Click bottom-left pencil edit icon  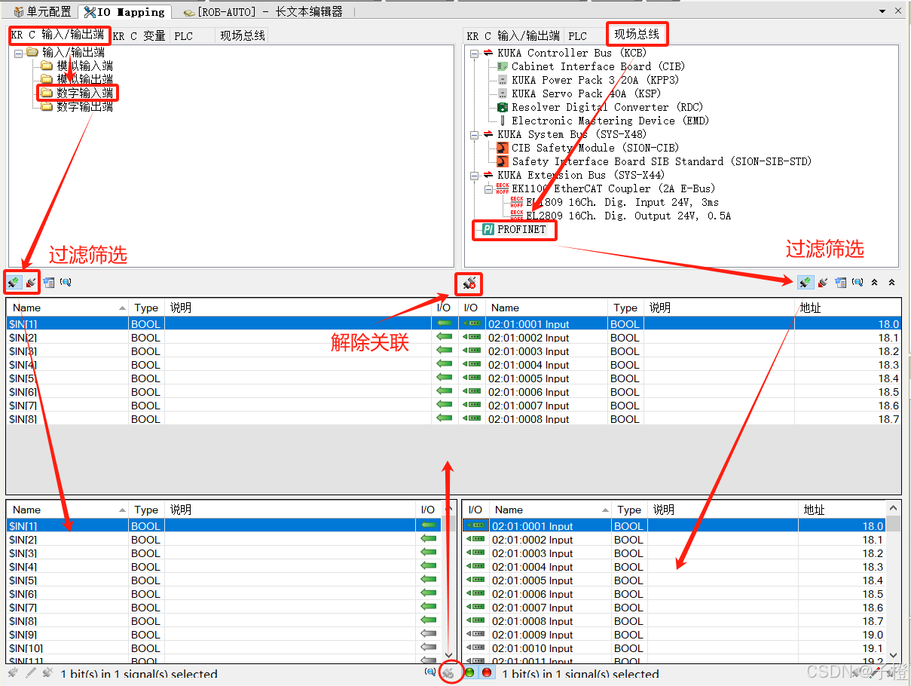30,672
